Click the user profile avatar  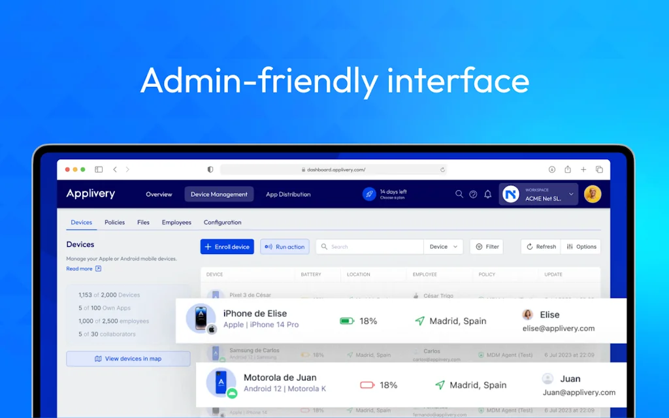pos(592,194)
